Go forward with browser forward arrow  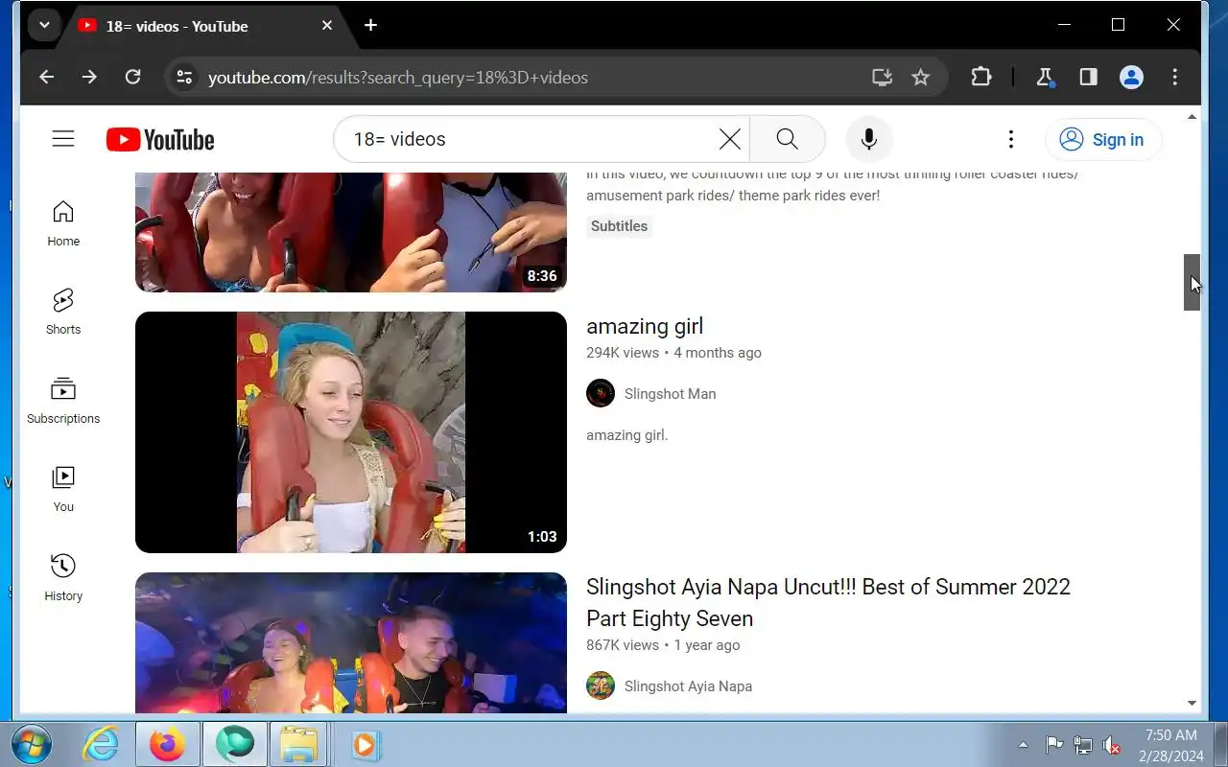click(89, 77)
